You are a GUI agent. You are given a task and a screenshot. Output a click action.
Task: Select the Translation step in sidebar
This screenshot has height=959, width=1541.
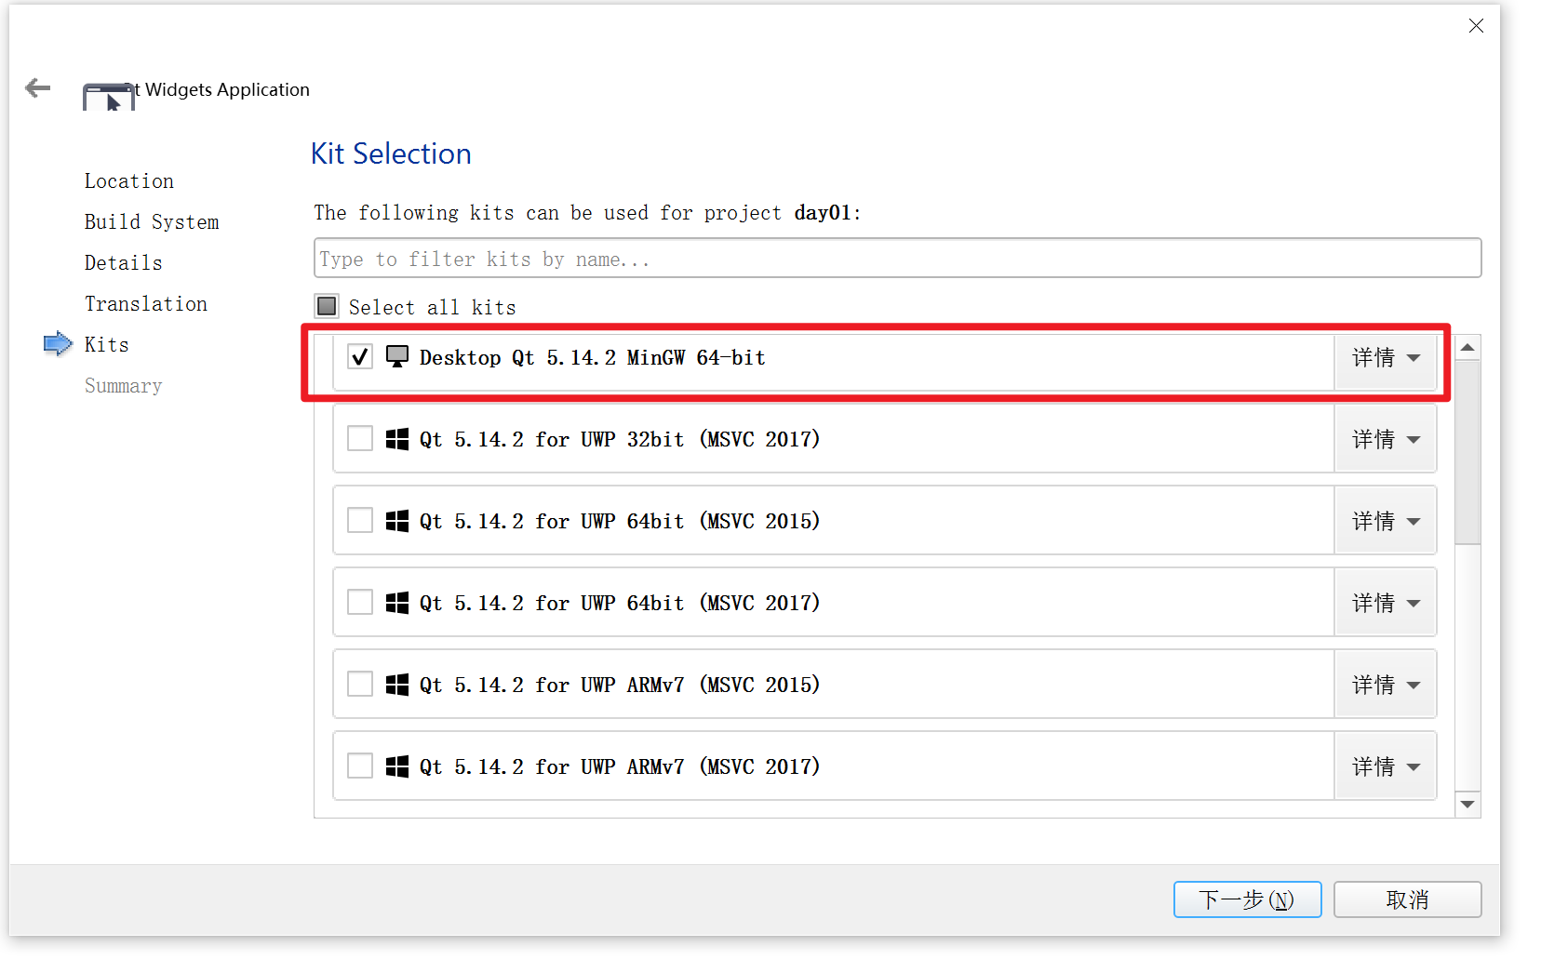(146, 304)
